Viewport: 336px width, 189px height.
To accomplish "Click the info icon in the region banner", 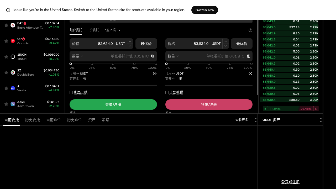I will 8,10.
